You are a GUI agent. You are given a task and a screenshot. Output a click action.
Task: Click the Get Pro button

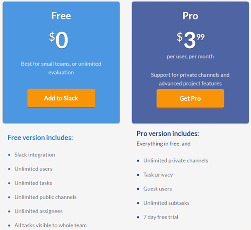[x=190, y=98]
